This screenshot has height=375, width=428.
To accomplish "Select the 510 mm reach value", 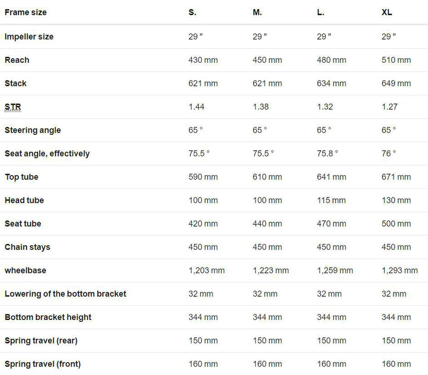I will click(396, 60).
